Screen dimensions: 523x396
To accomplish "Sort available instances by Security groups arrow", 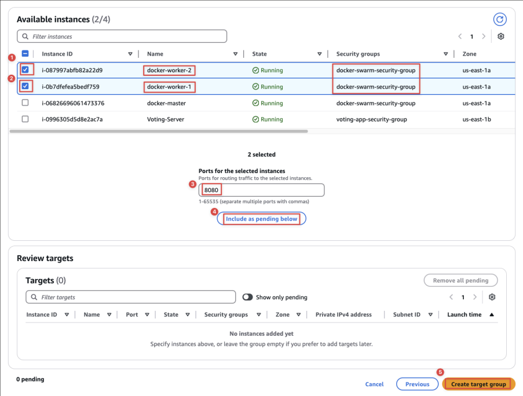I will click(445, 54).
